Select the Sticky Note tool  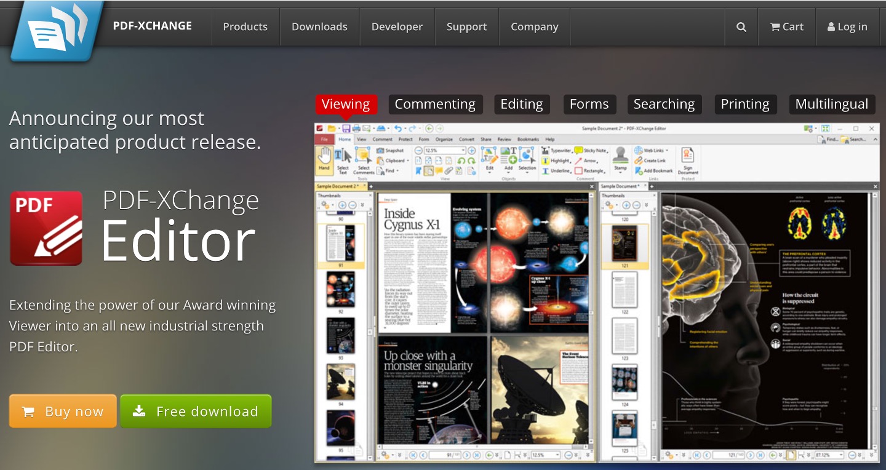coord(591,150)
